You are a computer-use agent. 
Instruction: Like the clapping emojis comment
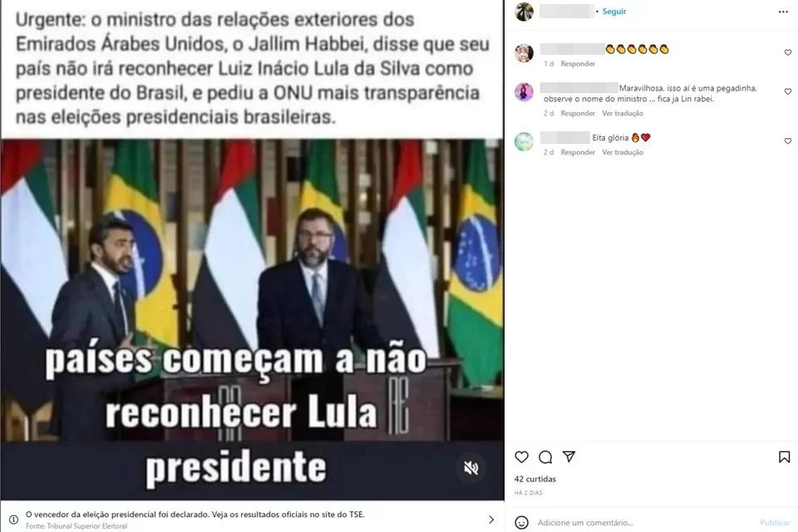coord(788,52)
